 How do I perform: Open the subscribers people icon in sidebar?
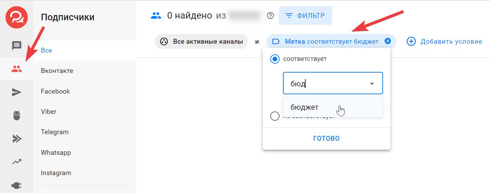[17, 69]
